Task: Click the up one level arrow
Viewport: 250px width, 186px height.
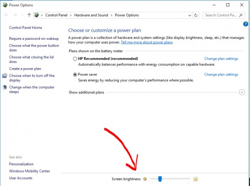Action: (29, 15)
